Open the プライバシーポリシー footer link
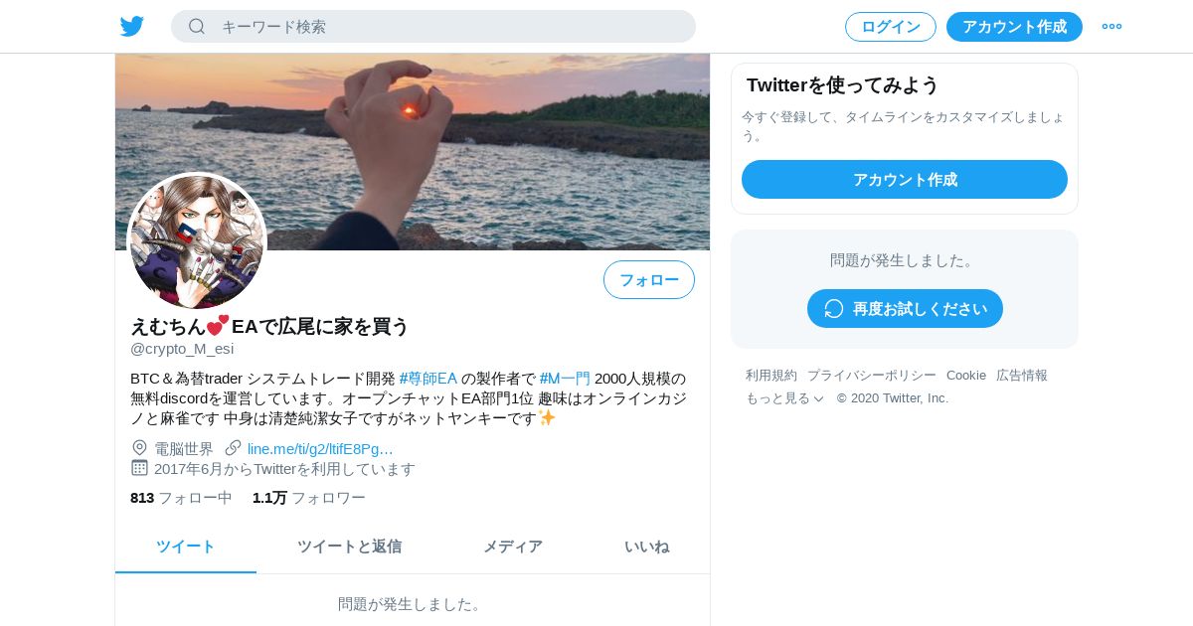The height and width of the screenshot is (626, 1193). (x=872, y=376)
